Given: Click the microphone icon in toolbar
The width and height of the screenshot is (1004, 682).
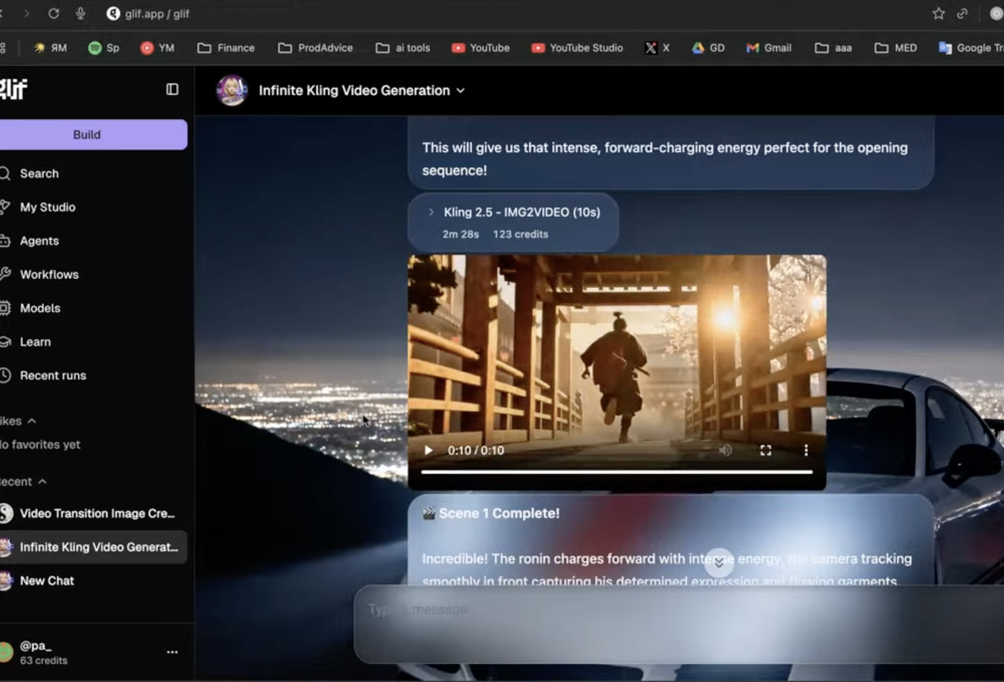Looking at the screenshot, I should coord(80,14).
